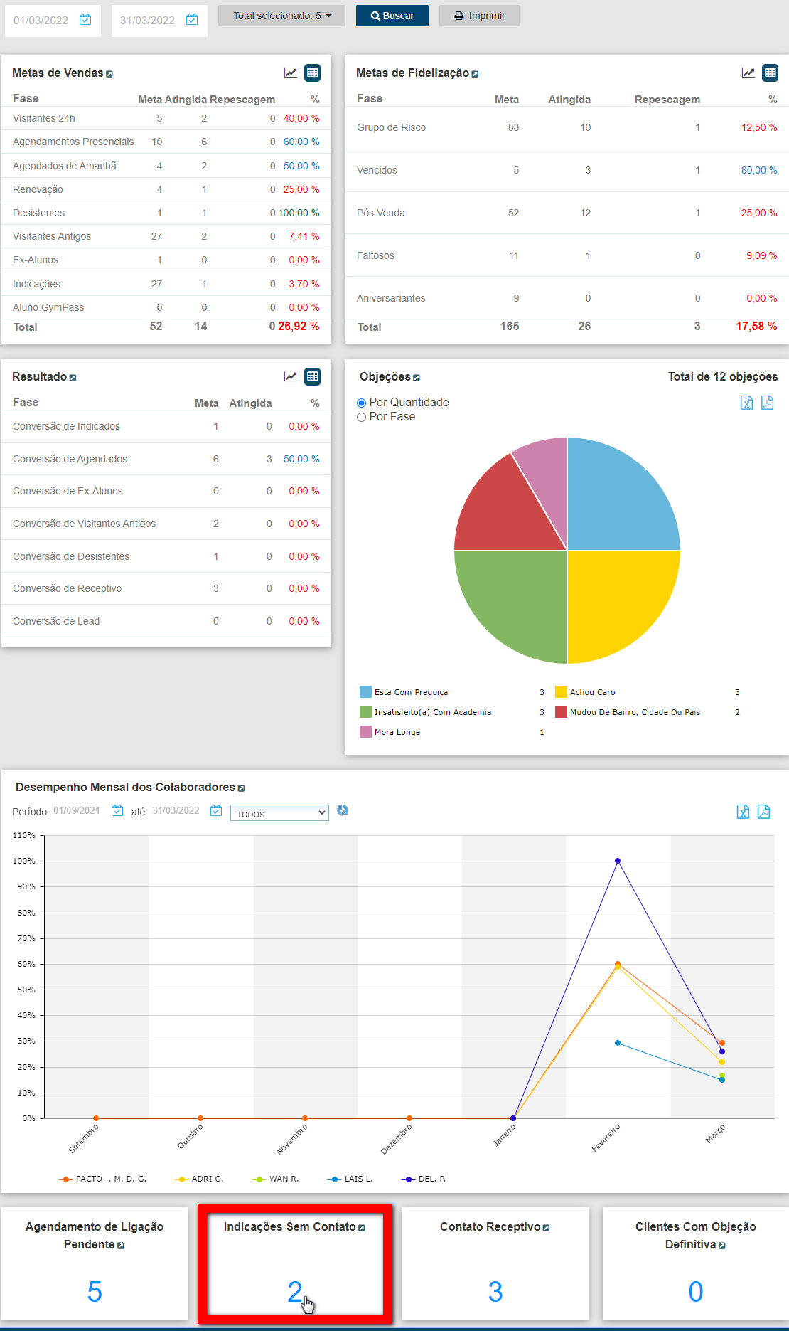Open the Total selecionado: 5 dropdown
The height and width of the screenshot is (1331, 789).
(281, 16)
